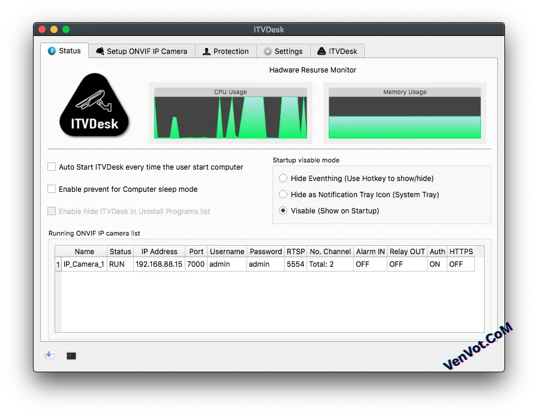Select Visable Show on Startup mode
The image size is (538, 416).
click(282, 210)
